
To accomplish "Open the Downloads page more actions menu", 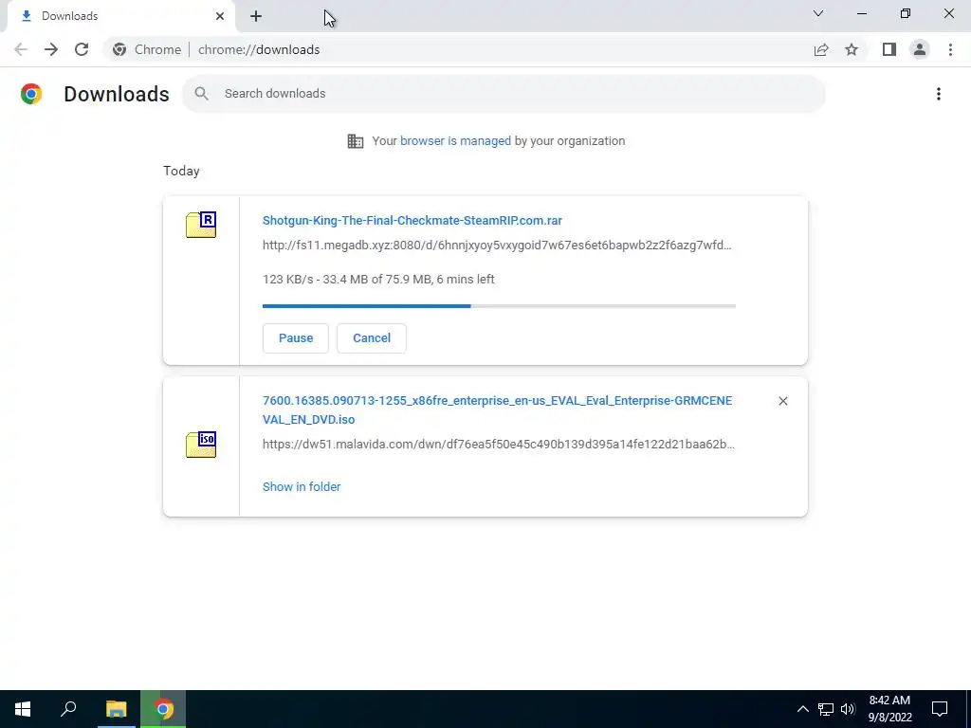I will point(939,94).
